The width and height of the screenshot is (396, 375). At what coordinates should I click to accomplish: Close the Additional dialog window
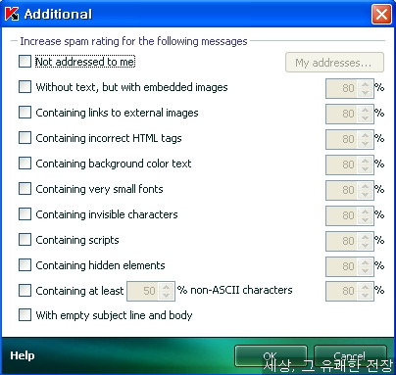tap(381, 14)
